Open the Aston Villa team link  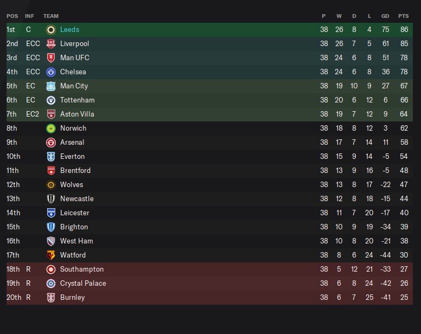(77, 114)
